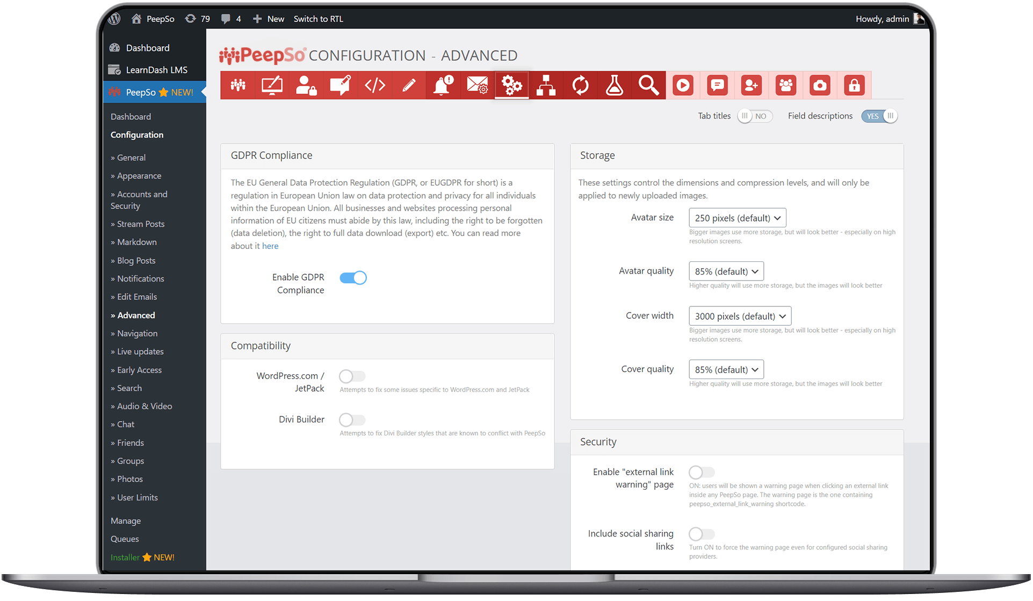Click admin avatar in top bar
This screenshot has width=1033, height=601.
[x=919, y=19]
